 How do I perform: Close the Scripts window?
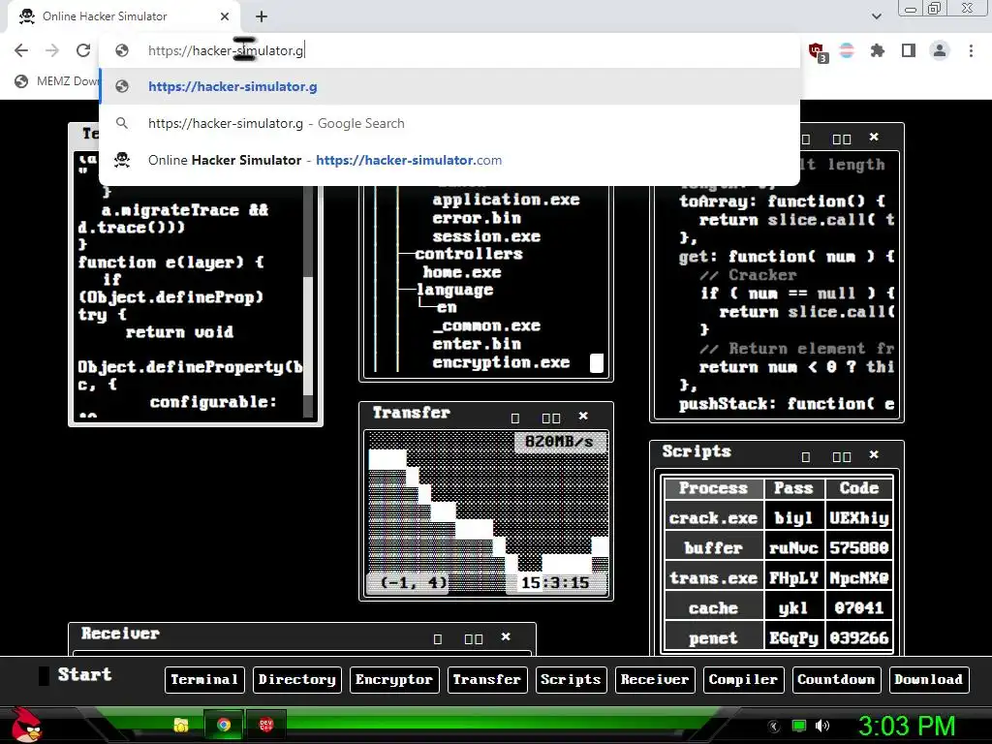(x=874, y=454)
